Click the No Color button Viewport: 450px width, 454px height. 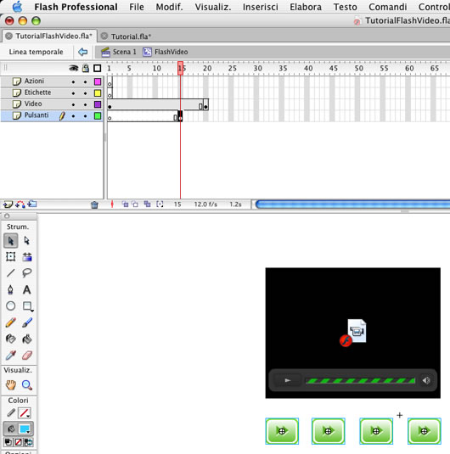click(18, 442)
